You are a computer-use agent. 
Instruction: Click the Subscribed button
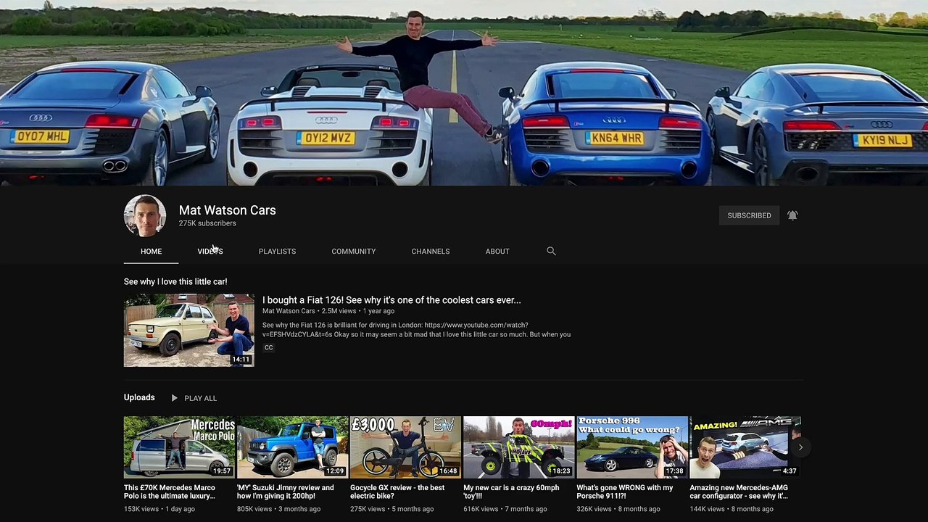pos(749,215)
